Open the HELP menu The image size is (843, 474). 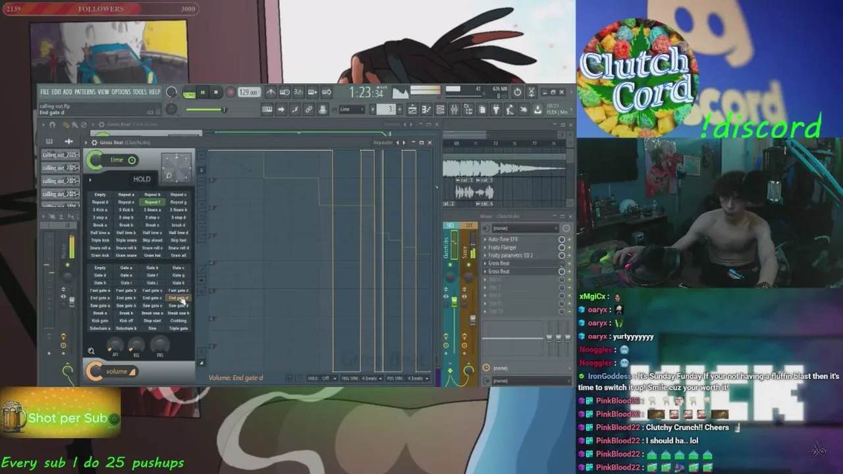tap(155, 92)
